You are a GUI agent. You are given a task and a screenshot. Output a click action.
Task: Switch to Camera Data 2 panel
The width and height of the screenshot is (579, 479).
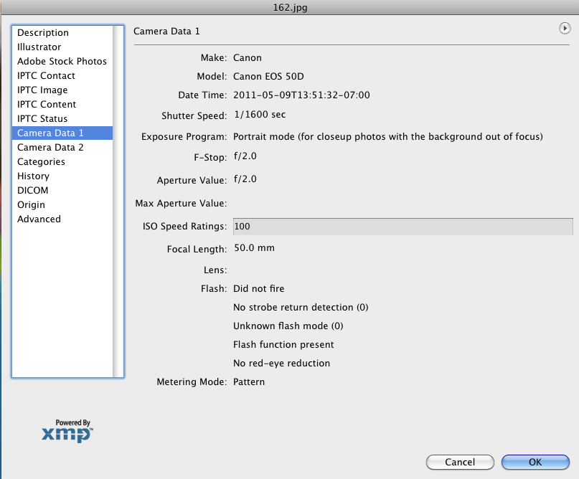click(50, 147)
